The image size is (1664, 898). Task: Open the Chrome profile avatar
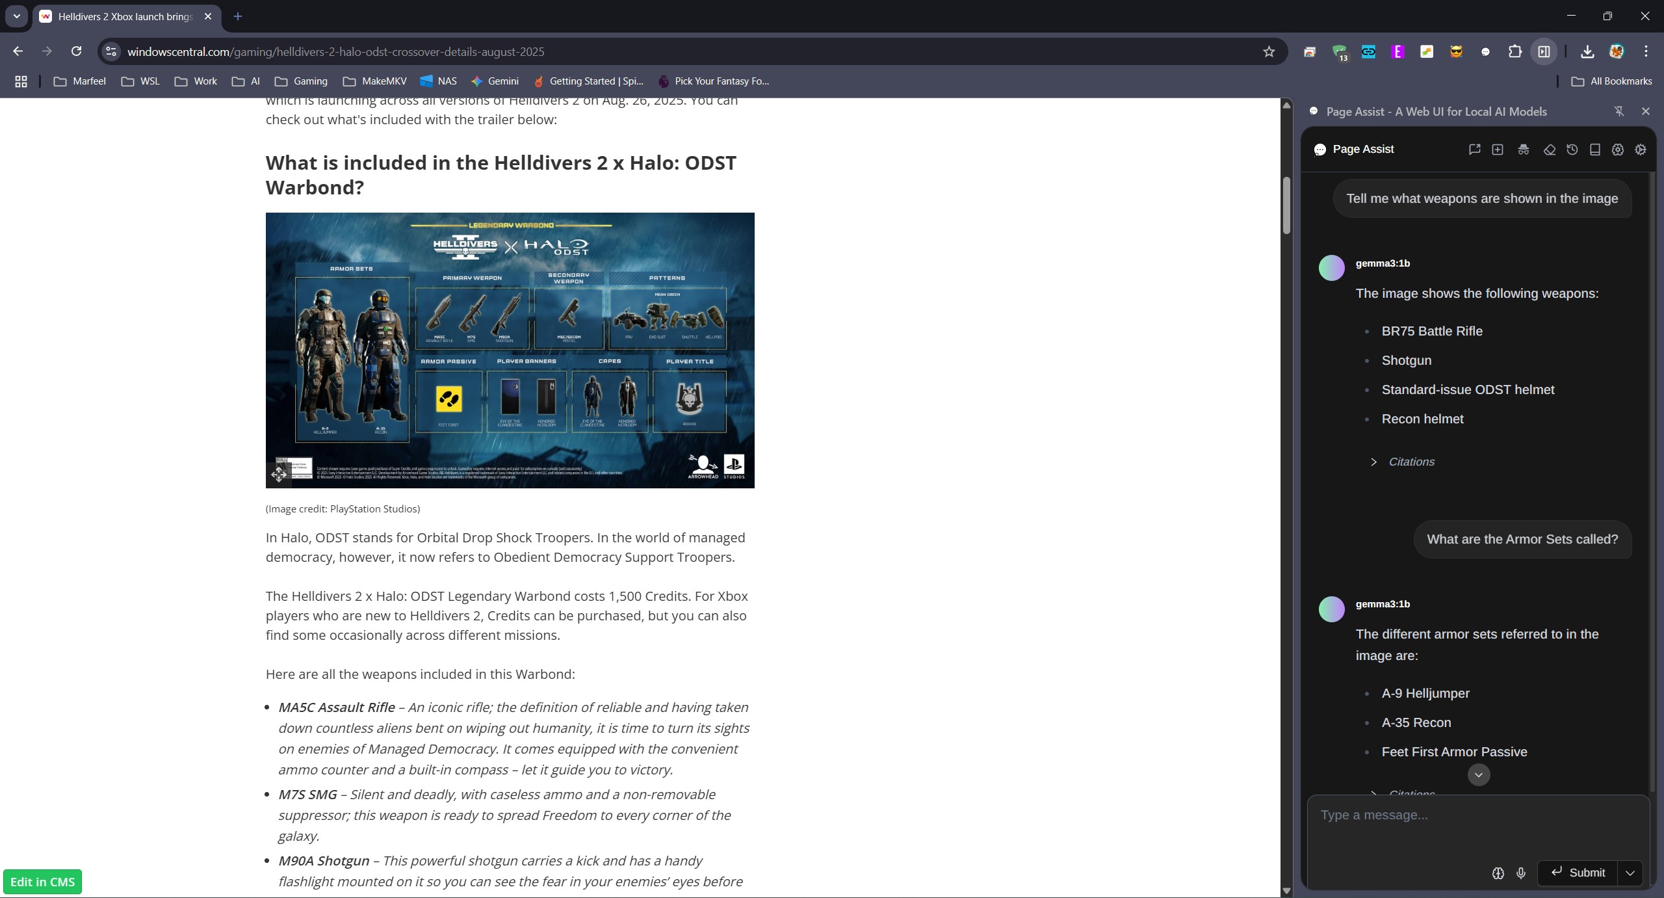(x=1617, y=51)
